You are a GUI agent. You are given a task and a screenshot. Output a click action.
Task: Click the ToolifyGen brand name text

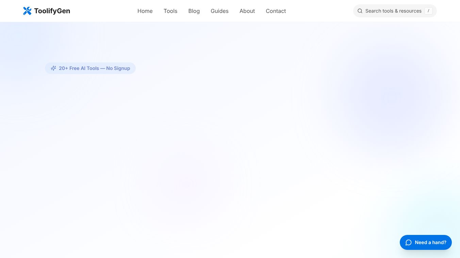tap(52, 11)
